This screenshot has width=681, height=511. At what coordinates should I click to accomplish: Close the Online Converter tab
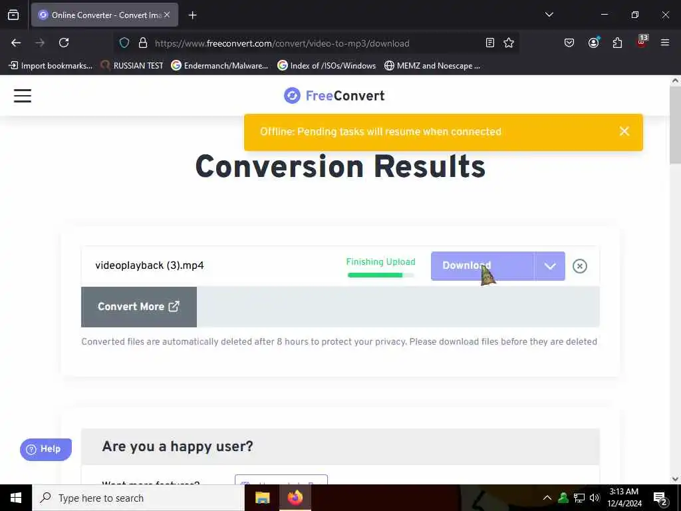click(x=167, y=15)
